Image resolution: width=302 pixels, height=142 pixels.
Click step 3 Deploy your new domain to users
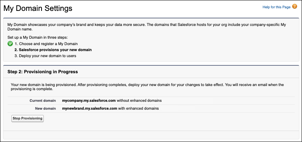coord(45,56)
